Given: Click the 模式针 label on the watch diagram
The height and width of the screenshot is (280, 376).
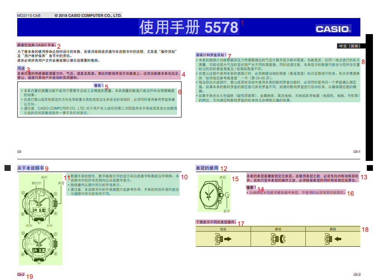Looking at the screenshot, I should tap(36, 183).
